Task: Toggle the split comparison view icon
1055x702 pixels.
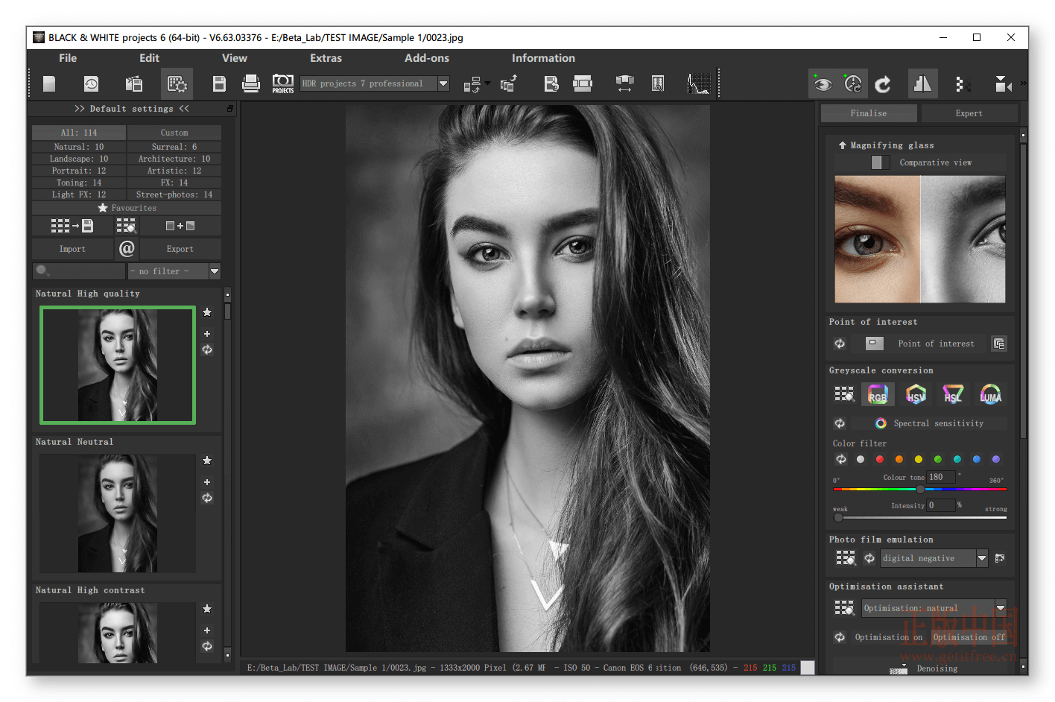Action: pyautogui.click(x=922, y=83)
